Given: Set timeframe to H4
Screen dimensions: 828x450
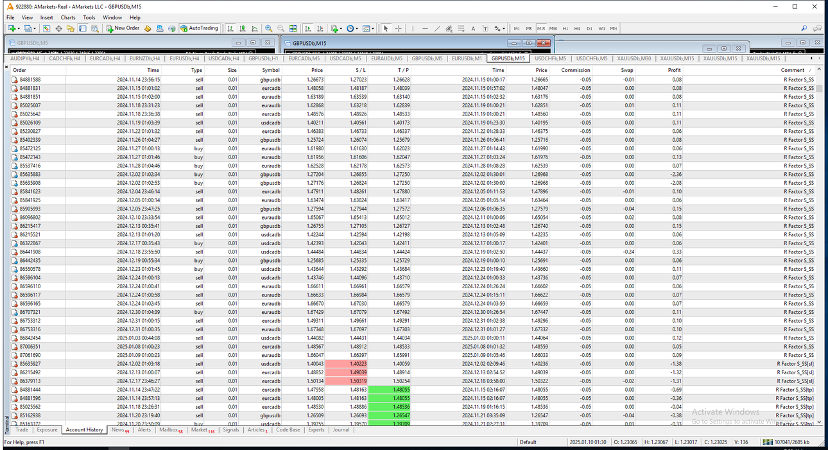Looking at the screenshot, I should [x=577, y=28].
